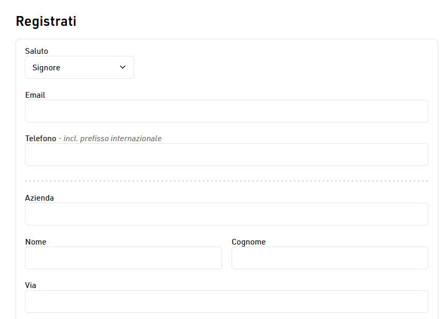This screenshot has width=445, height=319.
Task: Click the 'Cognome' field label
Action: (249, 242)
